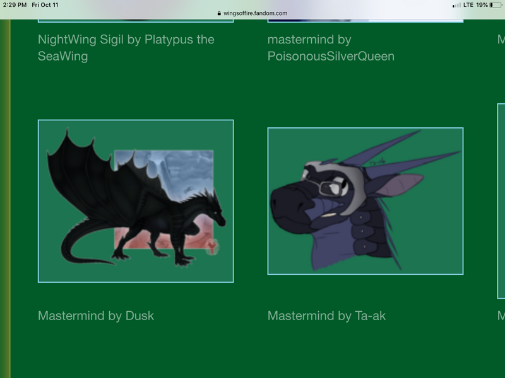This screenshot has width=505, height=378.
Task: Tap the LTE network indicator
Action: point(468,5)
